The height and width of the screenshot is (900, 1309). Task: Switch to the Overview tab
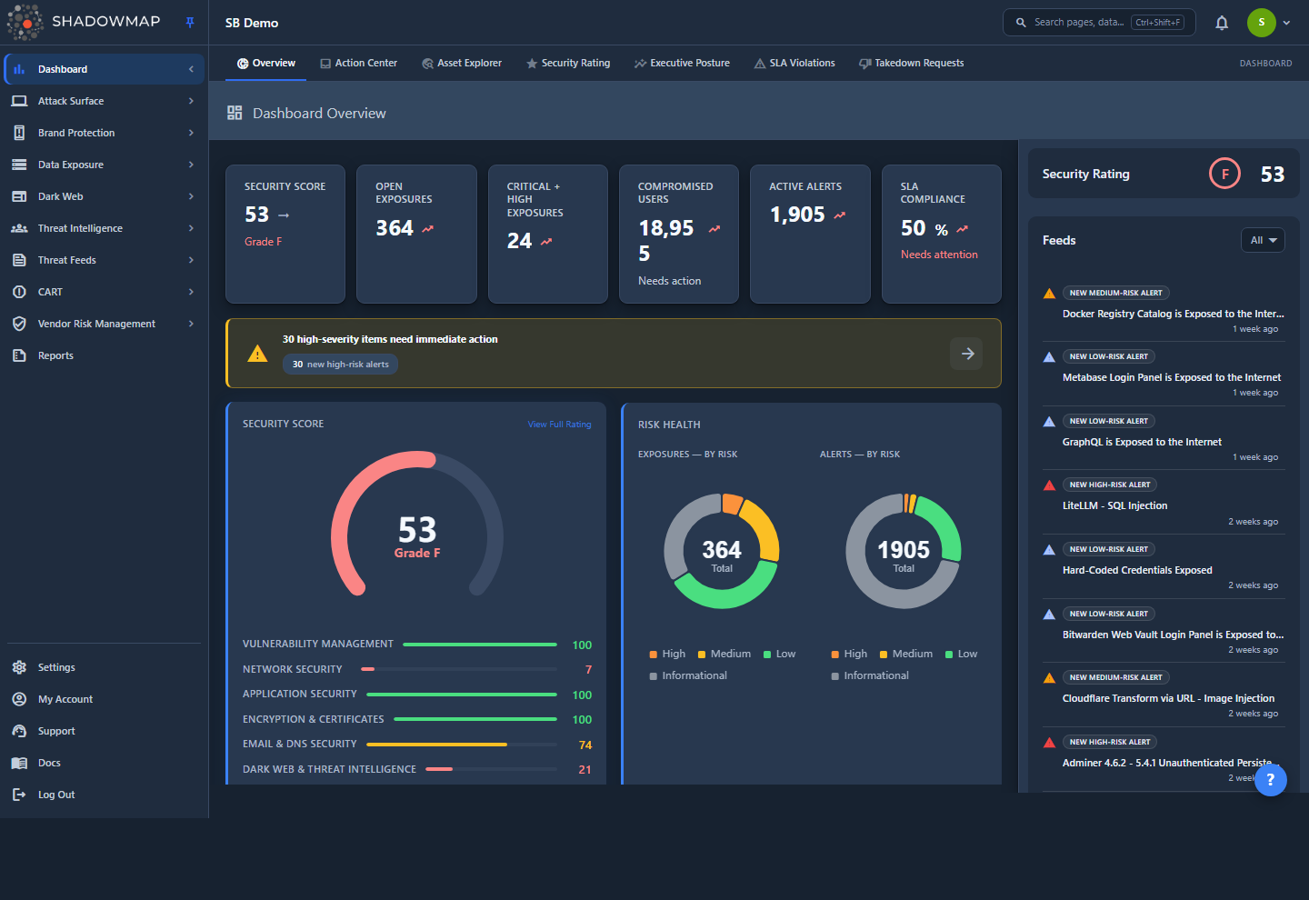[266, 64]
